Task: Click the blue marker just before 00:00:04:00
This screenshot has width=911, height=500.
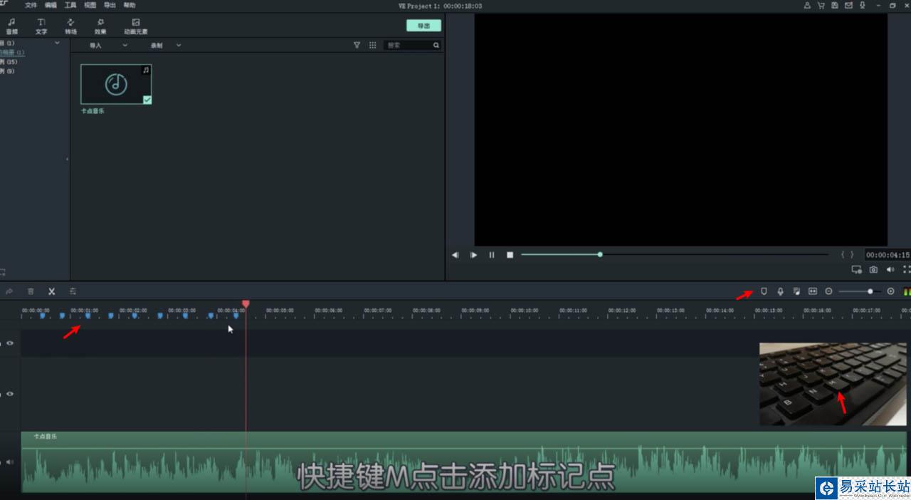Action: [211, 316]
